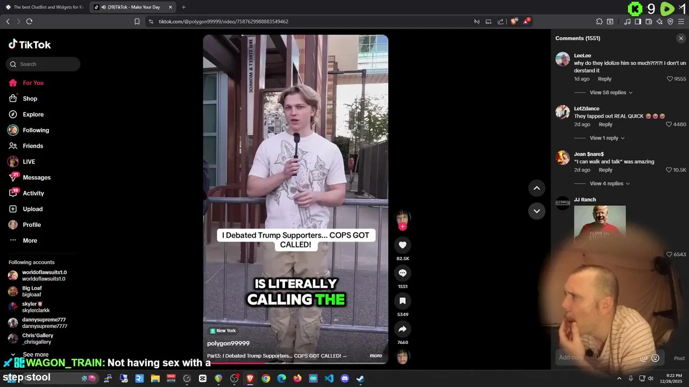This screenshot has width=689, height=387.
Task: Switch to the best ChatBot browser tab
Action: click(x=44, y=7)
